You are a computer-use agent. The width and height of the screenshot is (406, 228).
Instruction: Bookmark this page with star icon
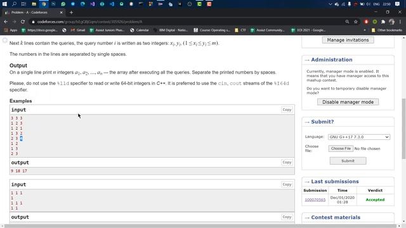[356, 22]
